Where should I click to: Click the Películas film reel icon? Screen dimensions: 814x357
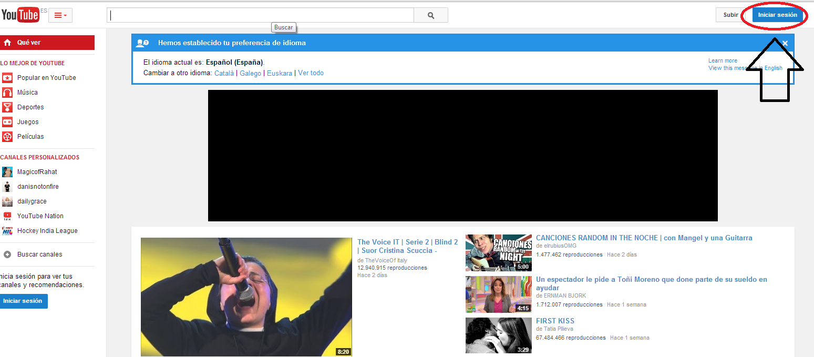coord(7,137)
